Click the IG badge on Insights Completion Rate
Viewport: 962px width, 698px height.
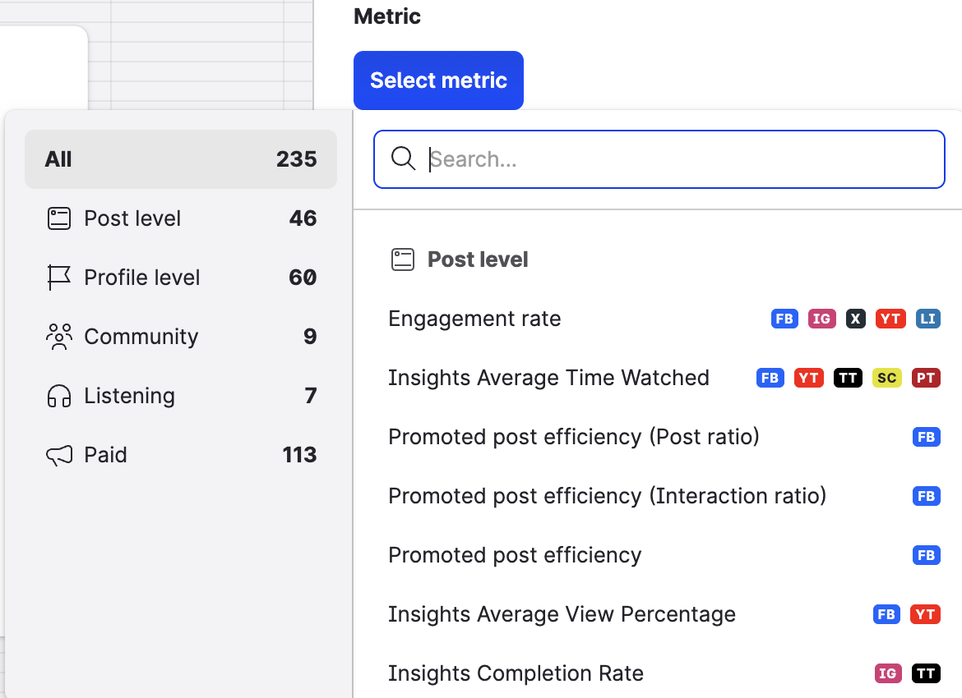887,673
